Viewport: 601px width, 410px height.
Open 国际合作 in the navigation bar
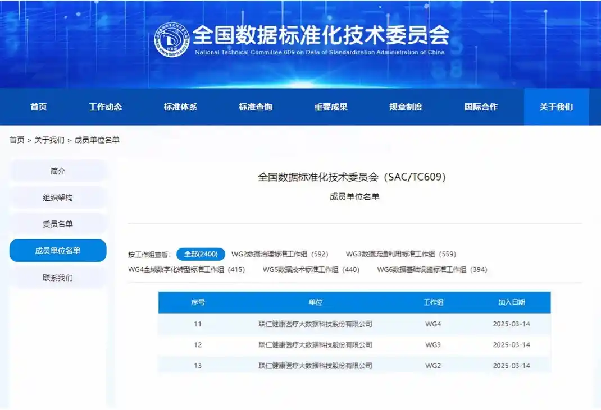[x=481, y=107]
